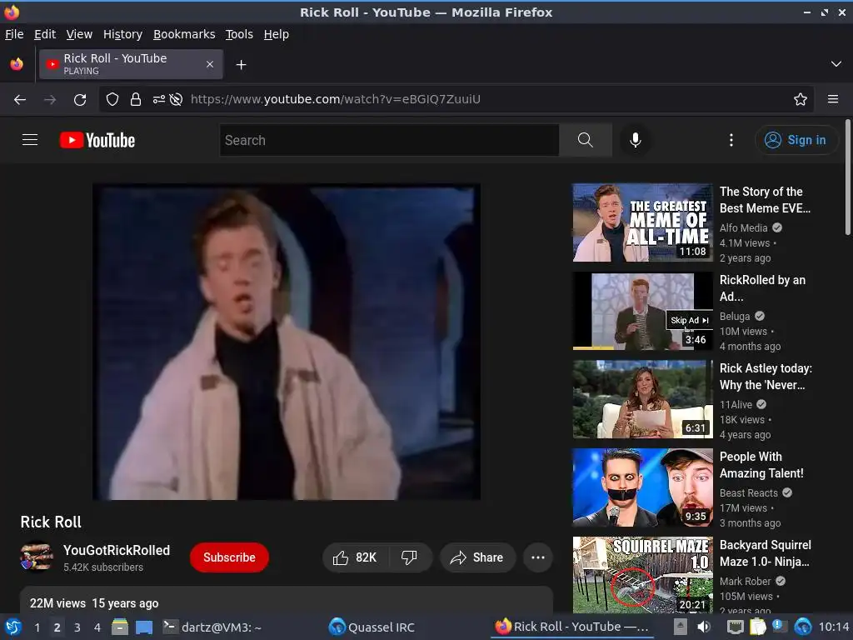Bookmark this page with the star icon

tap(801, 99)
